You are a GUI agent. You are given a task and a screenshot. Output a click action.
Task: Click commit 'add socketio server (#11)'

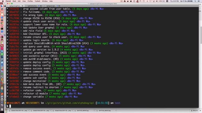40,56
